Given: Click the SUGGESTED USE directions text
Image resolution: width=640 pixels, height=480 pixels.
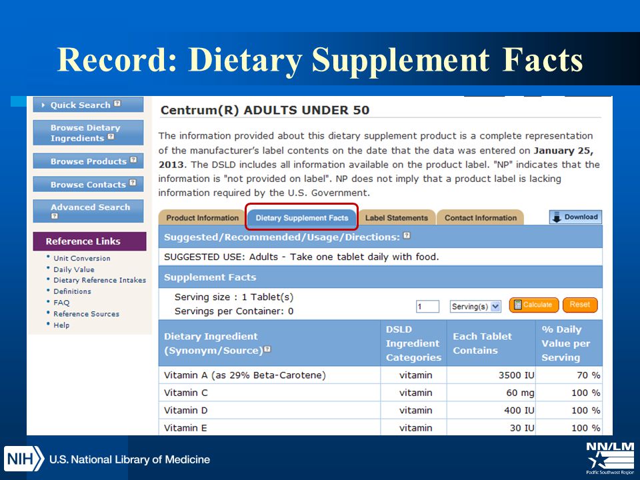Looking at the screenshot, I should (301, 257).
